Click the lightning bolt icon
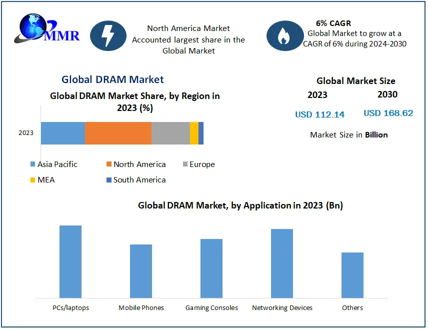The width and height of the screenshot is (428, 330). (108, 36)
